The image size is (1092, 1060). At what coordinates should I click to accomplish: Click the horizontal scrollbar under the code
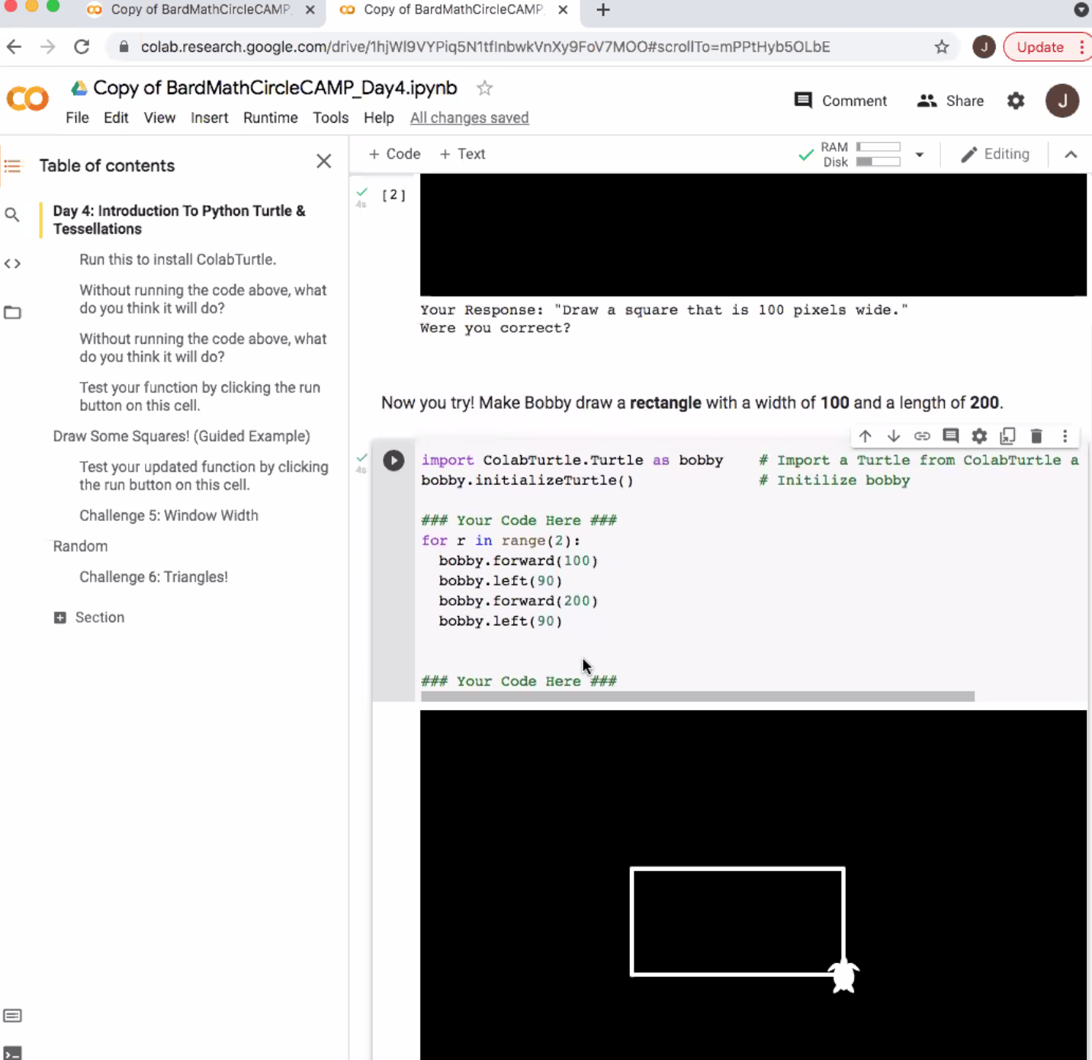coord(696,696)
